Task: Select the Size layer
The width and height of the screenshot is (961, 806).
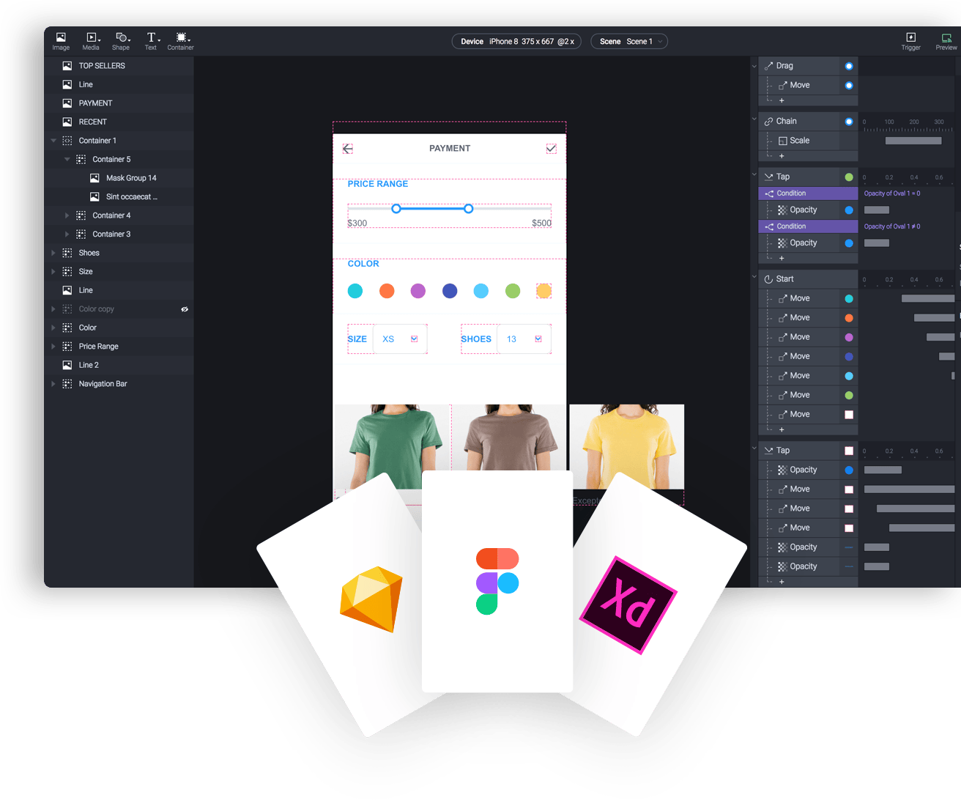Action: (x=119, y=272)
